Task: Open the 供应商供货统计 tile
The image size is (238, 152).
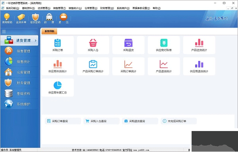Action: pos(58,66)
